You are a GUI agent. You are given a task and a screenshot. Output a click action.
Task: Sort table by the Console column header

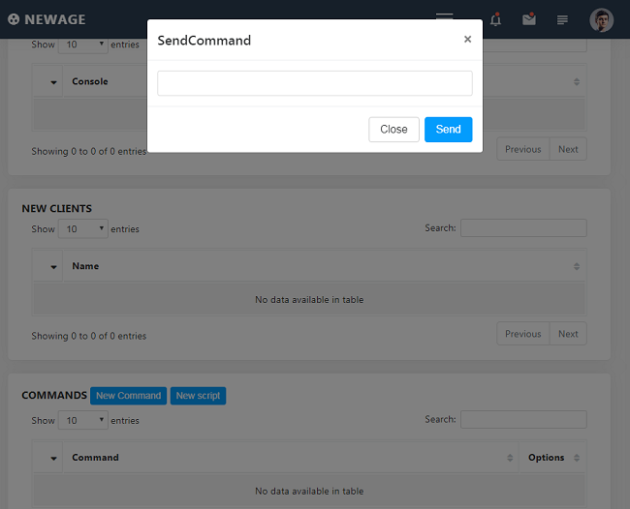90,81
